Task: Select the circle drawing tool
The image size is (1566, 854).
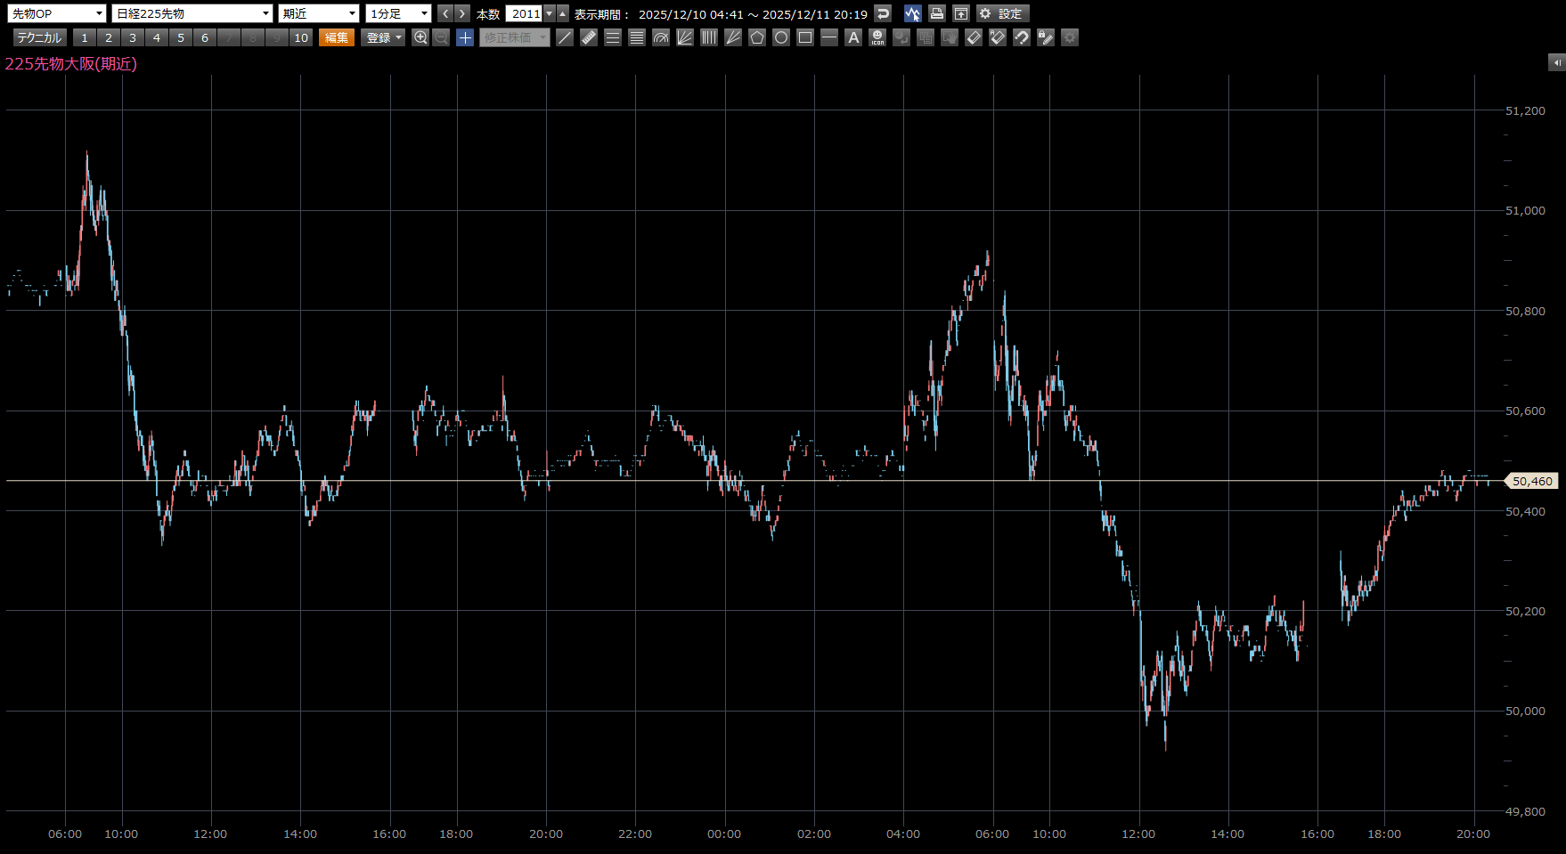Action: [781, 37]
